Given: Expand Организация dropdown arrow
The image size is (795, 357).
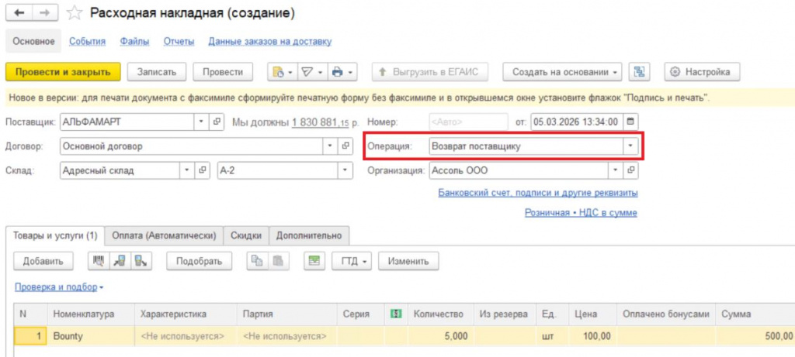Looking at the screenshot, I should pos(616,170).
